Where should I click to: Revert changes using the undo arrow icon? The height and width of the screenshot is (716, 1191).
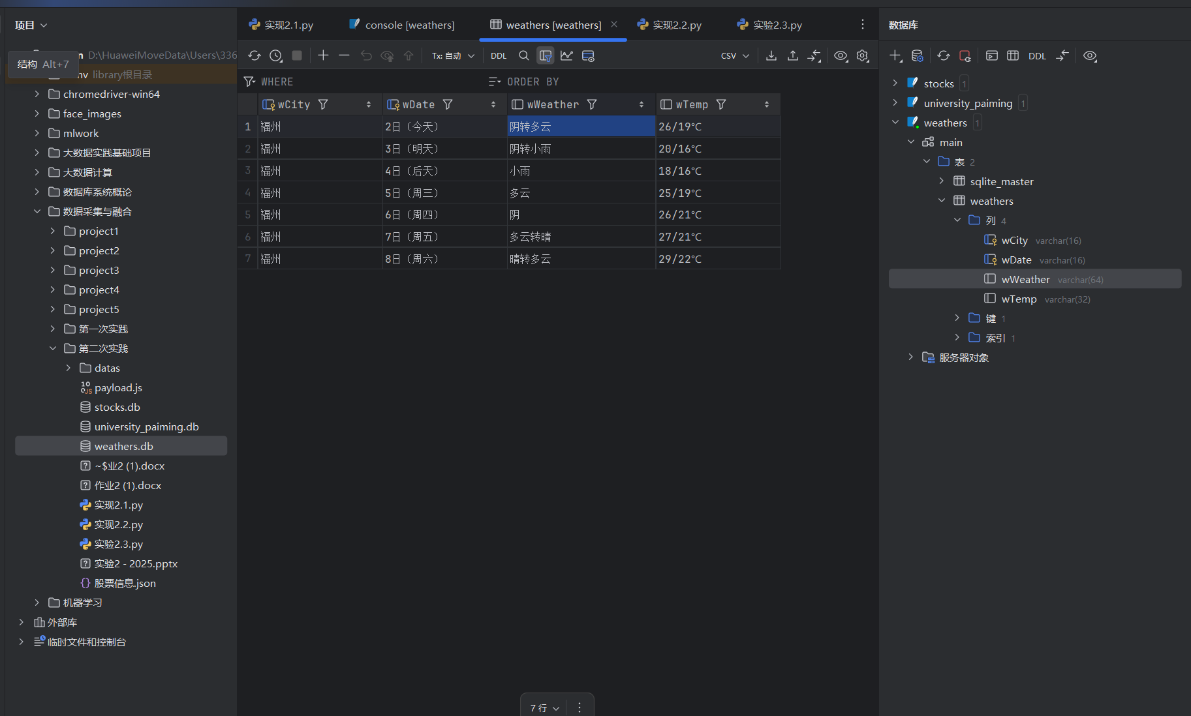pos(366,56)
